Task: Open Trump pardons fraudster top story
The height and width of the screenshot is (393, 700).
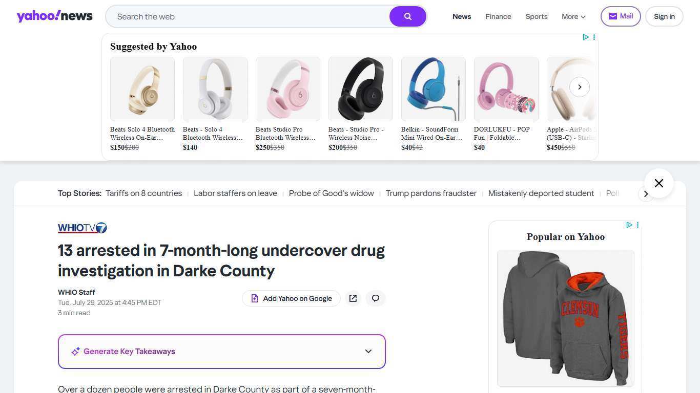Action: pos(431,193)
